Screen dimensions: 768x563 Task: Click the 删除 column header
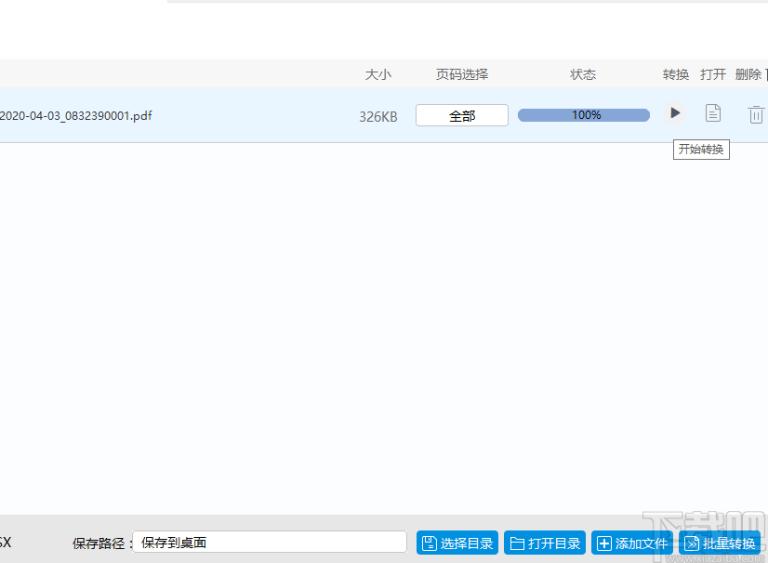(x=750, y=74)
